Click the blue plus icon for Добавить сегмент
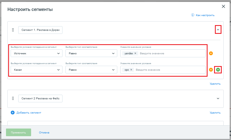 (13, 113)
